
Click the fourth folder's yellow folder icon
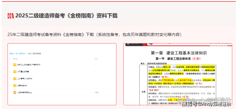coord(15,86)
